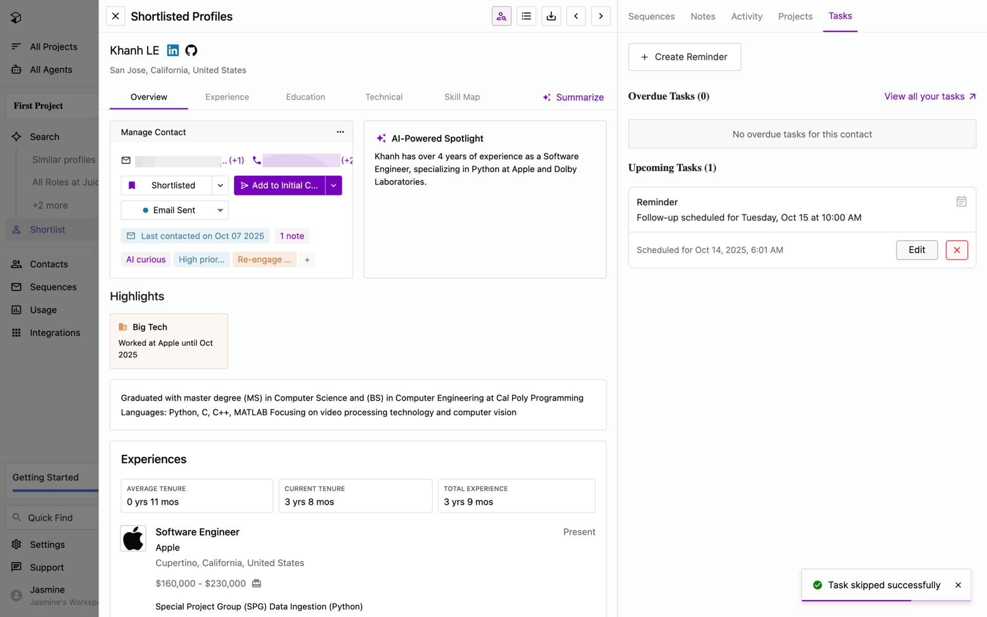The width and height of the screenshot is (987, 617).
Task: Click Summarize link
Action: pyautogui.click(x=573, y=97)
